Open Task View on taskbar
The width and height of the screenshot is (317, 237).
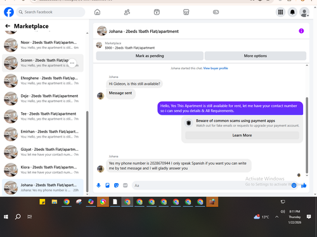30,217
